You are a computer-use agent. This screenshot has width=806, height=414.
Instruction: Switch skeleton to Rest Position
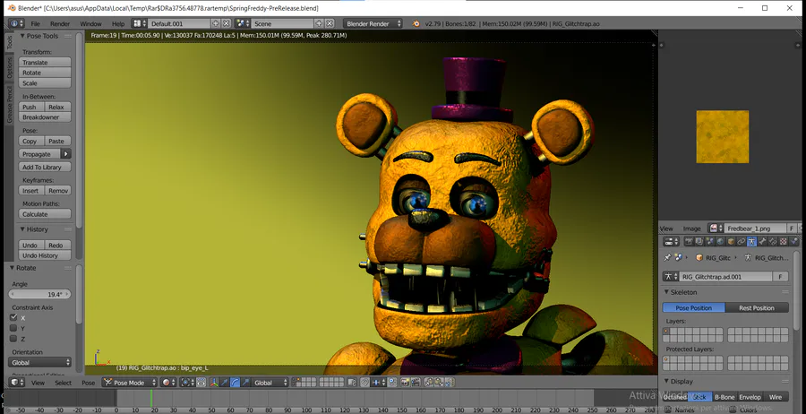(x=757, y=307)
